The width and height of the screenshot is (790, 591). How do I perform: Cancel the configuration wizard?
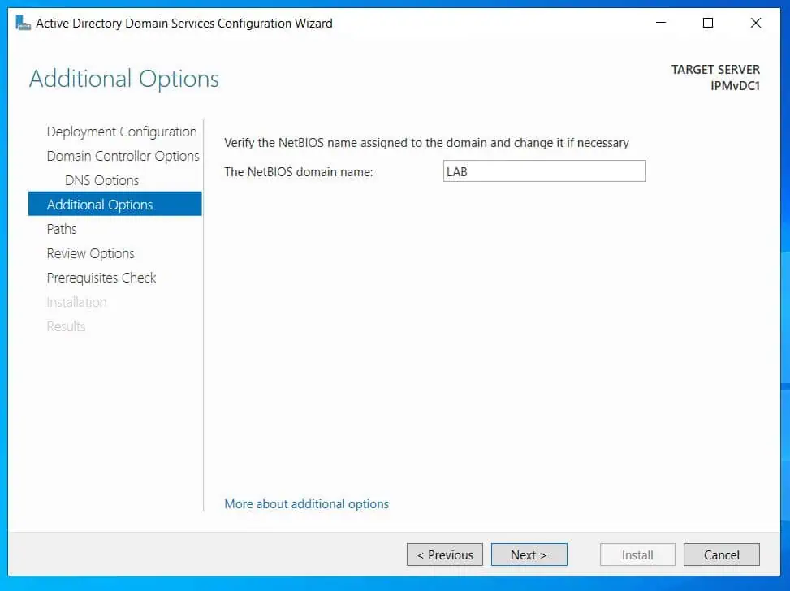click(x=722, y=554)
